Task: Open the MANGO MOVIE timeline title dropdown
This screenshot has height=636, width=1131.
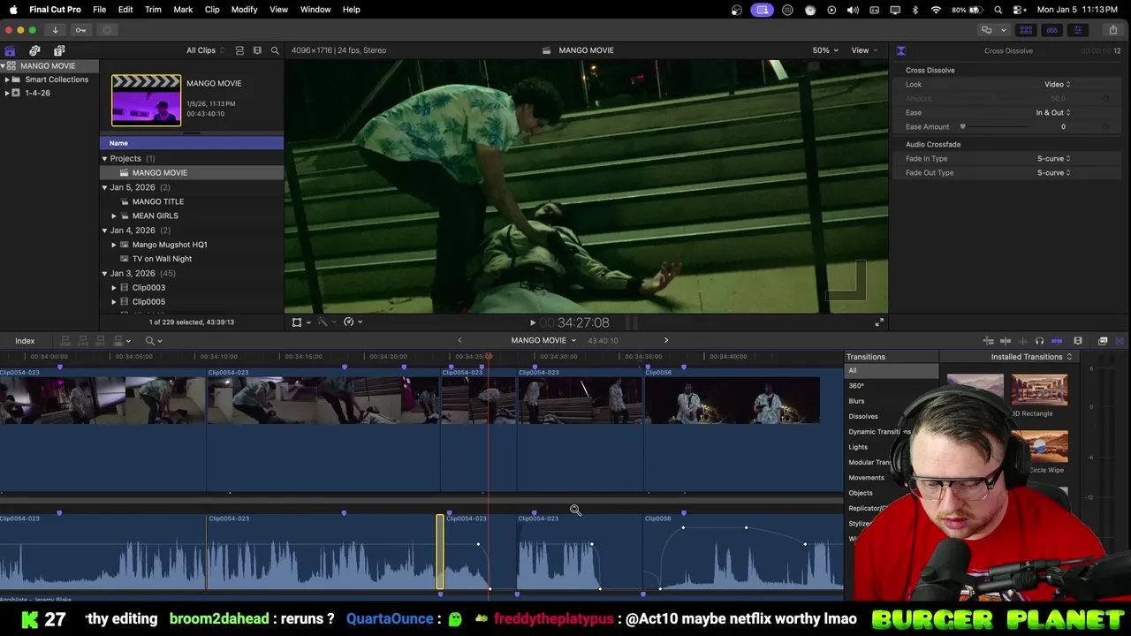Action: tap(543, 340)
